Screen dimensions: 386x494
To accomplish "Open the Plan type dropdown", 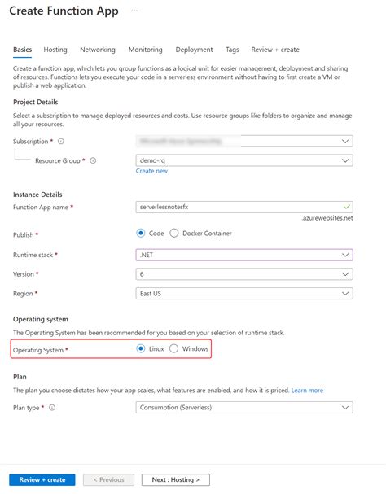I will (x=244, y=408).
